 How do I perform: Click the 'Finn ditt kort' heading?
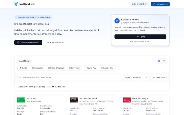point(24,61)
